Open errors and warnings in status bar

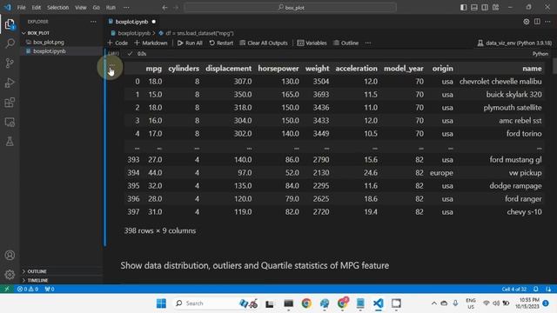[x=28, y=289]
